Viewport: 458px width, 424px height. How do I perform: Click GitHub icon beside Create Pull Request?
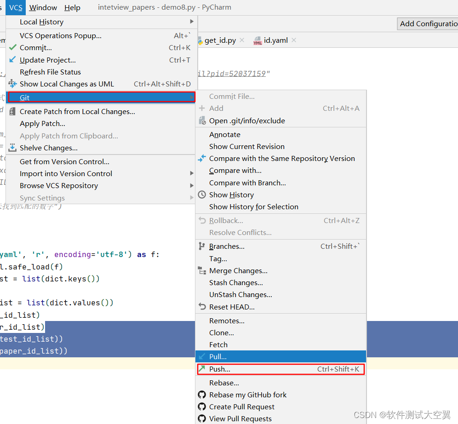(202, 407)
